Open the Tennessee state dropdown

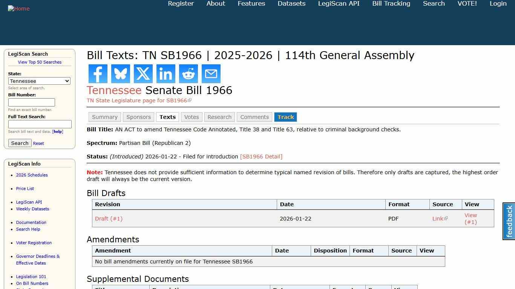tap(39, 81)
